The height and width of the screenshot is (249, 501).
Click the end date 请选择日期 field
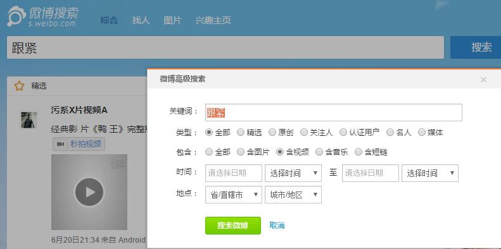pyautogui.click(x=371, y=173)
